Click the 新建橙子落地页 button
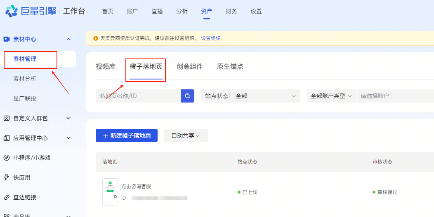This screenshot has height=217, width=434. [x=127, y=135]
